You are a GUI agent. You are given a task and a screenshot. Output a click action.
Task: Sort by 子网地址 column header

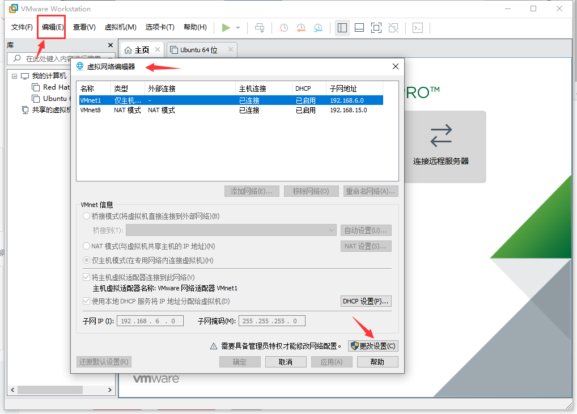pyautogui.click(x=354, y=88)
